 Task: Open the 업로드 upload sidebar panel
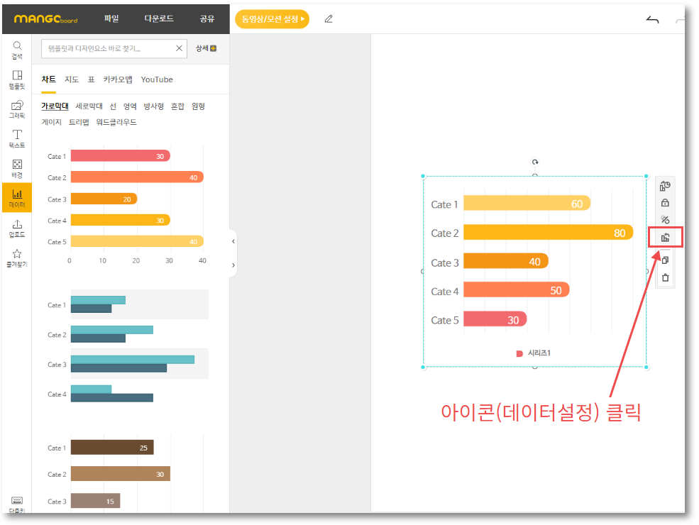(x=17, y=228)
